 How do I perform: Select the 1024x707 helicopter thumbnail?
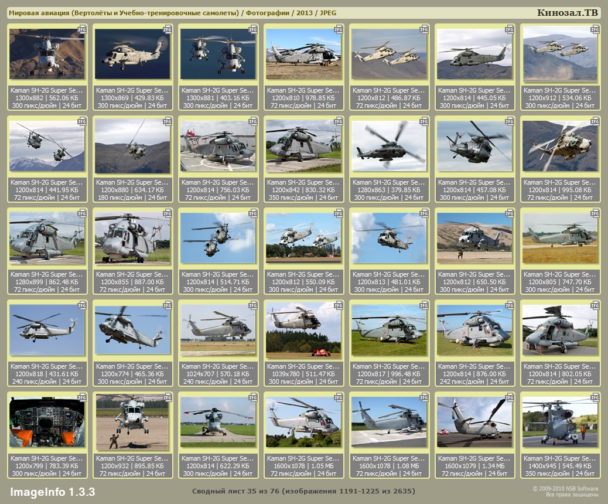coord(217,331)
